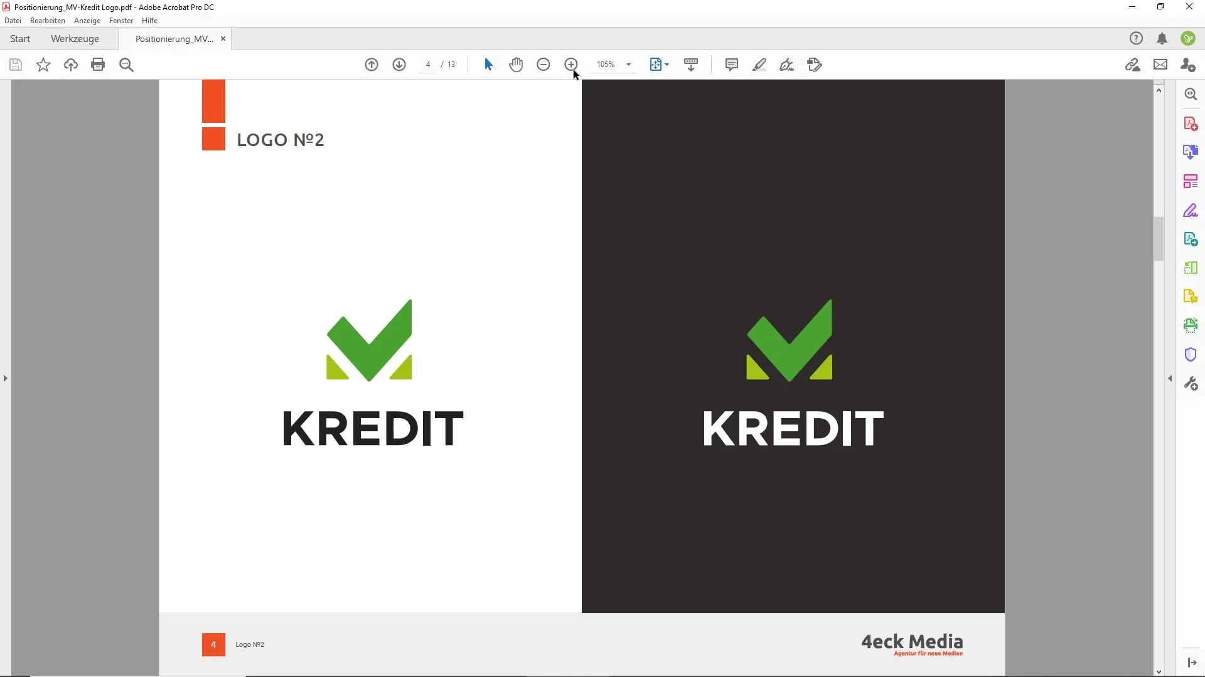Image resolution: width=1205 pixels, height=677 pixels.
Task: Open the More Tools wrench icon
Action: [1191, 384]
